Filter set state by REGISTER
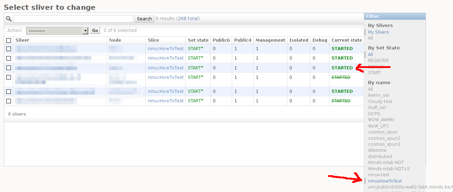453x192 pixels. (x=378, y=61)
